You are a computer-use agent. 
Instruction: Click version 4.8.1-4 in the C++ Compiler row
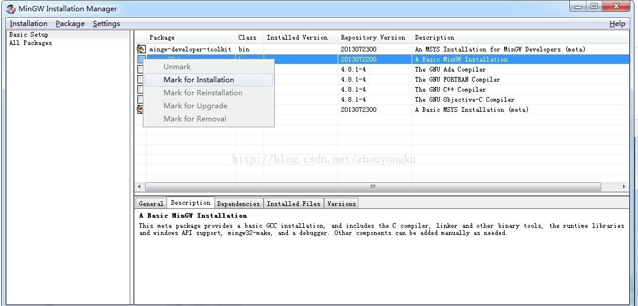353,89
